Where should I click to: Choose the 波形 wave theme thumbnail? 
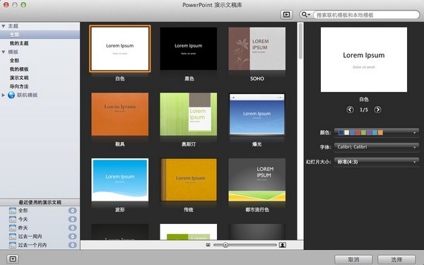pos(120,179)
